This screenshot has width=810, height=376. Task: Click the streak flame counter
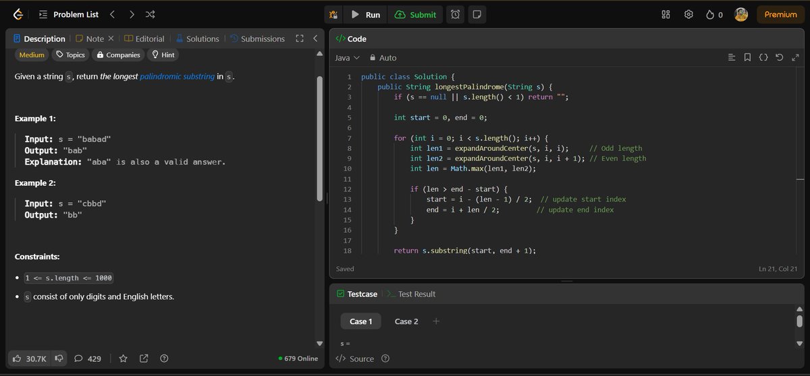[714, 14]
